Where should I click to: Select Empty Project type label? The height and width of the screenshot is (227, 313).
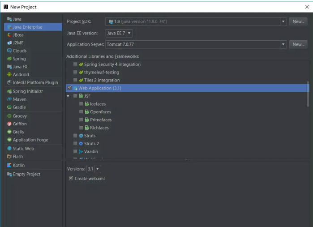[26, 174]
